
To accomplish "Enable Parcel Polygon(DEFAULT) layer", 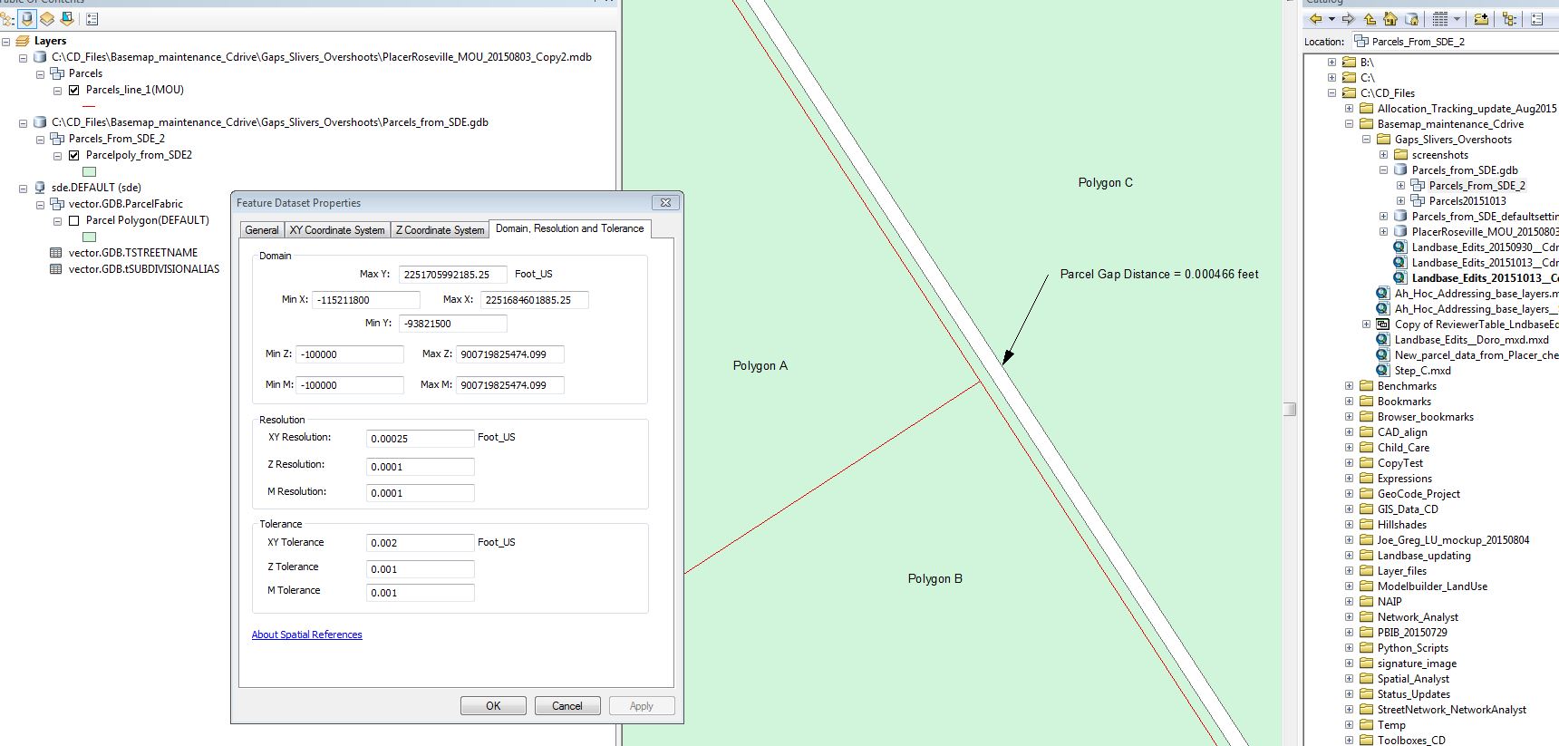I will 74,220.
